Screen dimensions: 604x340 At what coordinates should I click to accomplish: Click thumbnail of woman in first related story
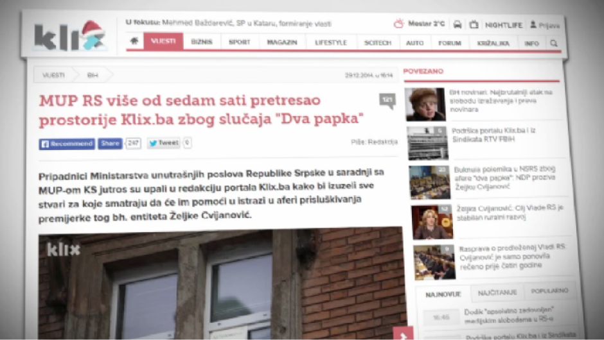tap(425, 105)
